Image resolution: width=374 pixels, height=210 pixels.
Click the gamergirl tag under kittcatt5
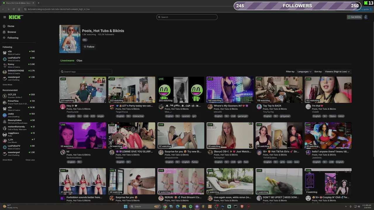[x=243, y=116]
